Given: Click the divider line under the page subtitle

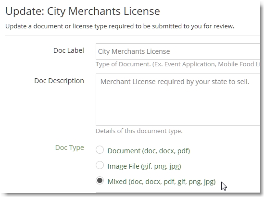Looking at the screenshot, I should pyautogui.click(x=133, y=36).
